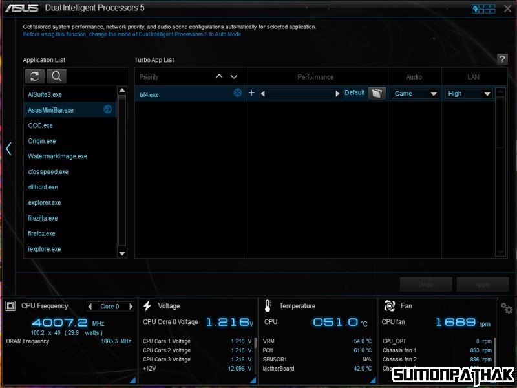Click the Priority column header
Image resolution: width=517 pixels, height=388 pixels.
coord(149,77)
